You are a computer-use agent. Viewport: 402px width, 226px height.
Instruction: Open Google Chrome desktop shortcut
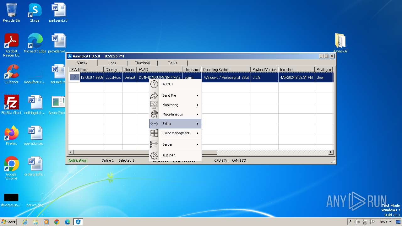[x=11, y=169]
